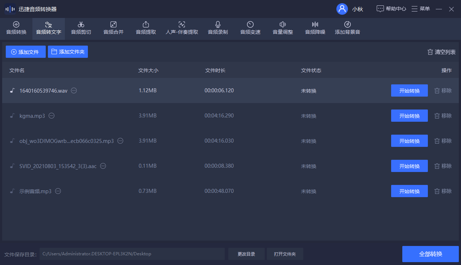Click the 添加文件 button

[26, 52]
